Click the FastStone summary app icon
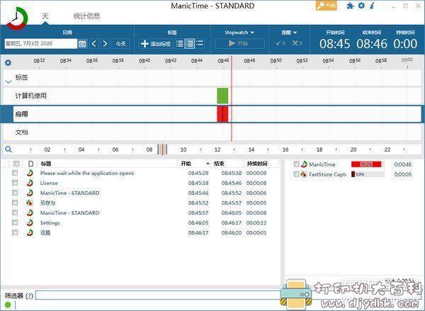 [x=304, y=174]
